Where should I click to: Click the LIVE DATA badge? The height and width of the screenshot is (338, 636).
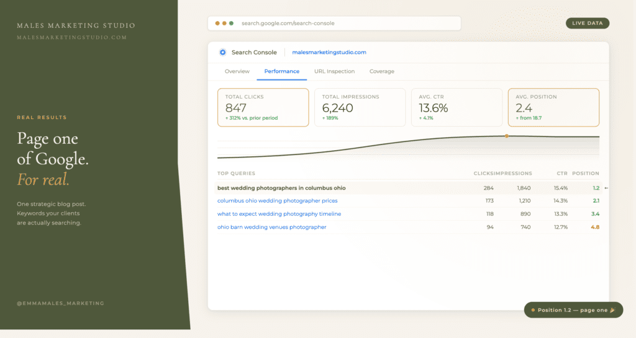(588, 23)
